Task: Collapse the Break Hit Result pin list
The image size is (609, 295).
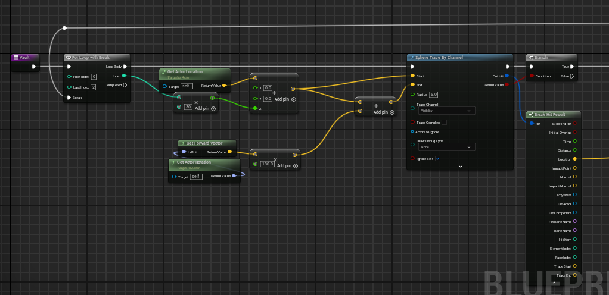Action: point(554,283)
